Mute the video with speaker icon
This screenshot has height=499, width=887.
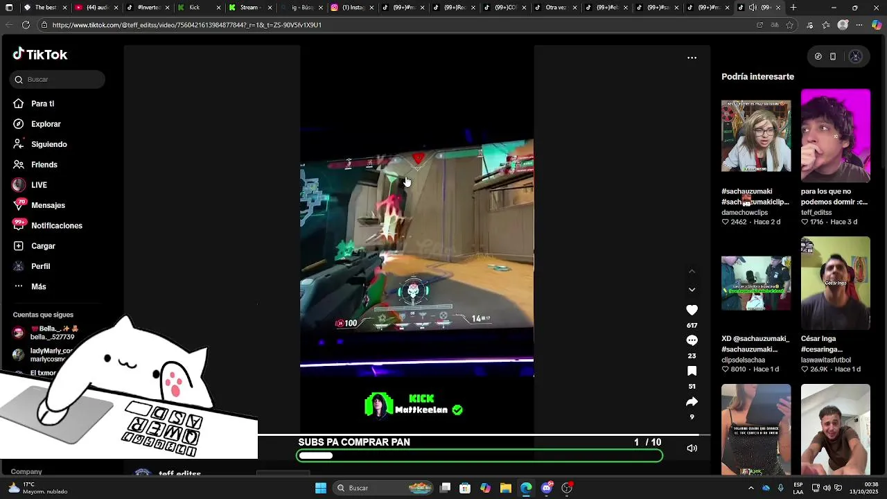tap(692, 448)
